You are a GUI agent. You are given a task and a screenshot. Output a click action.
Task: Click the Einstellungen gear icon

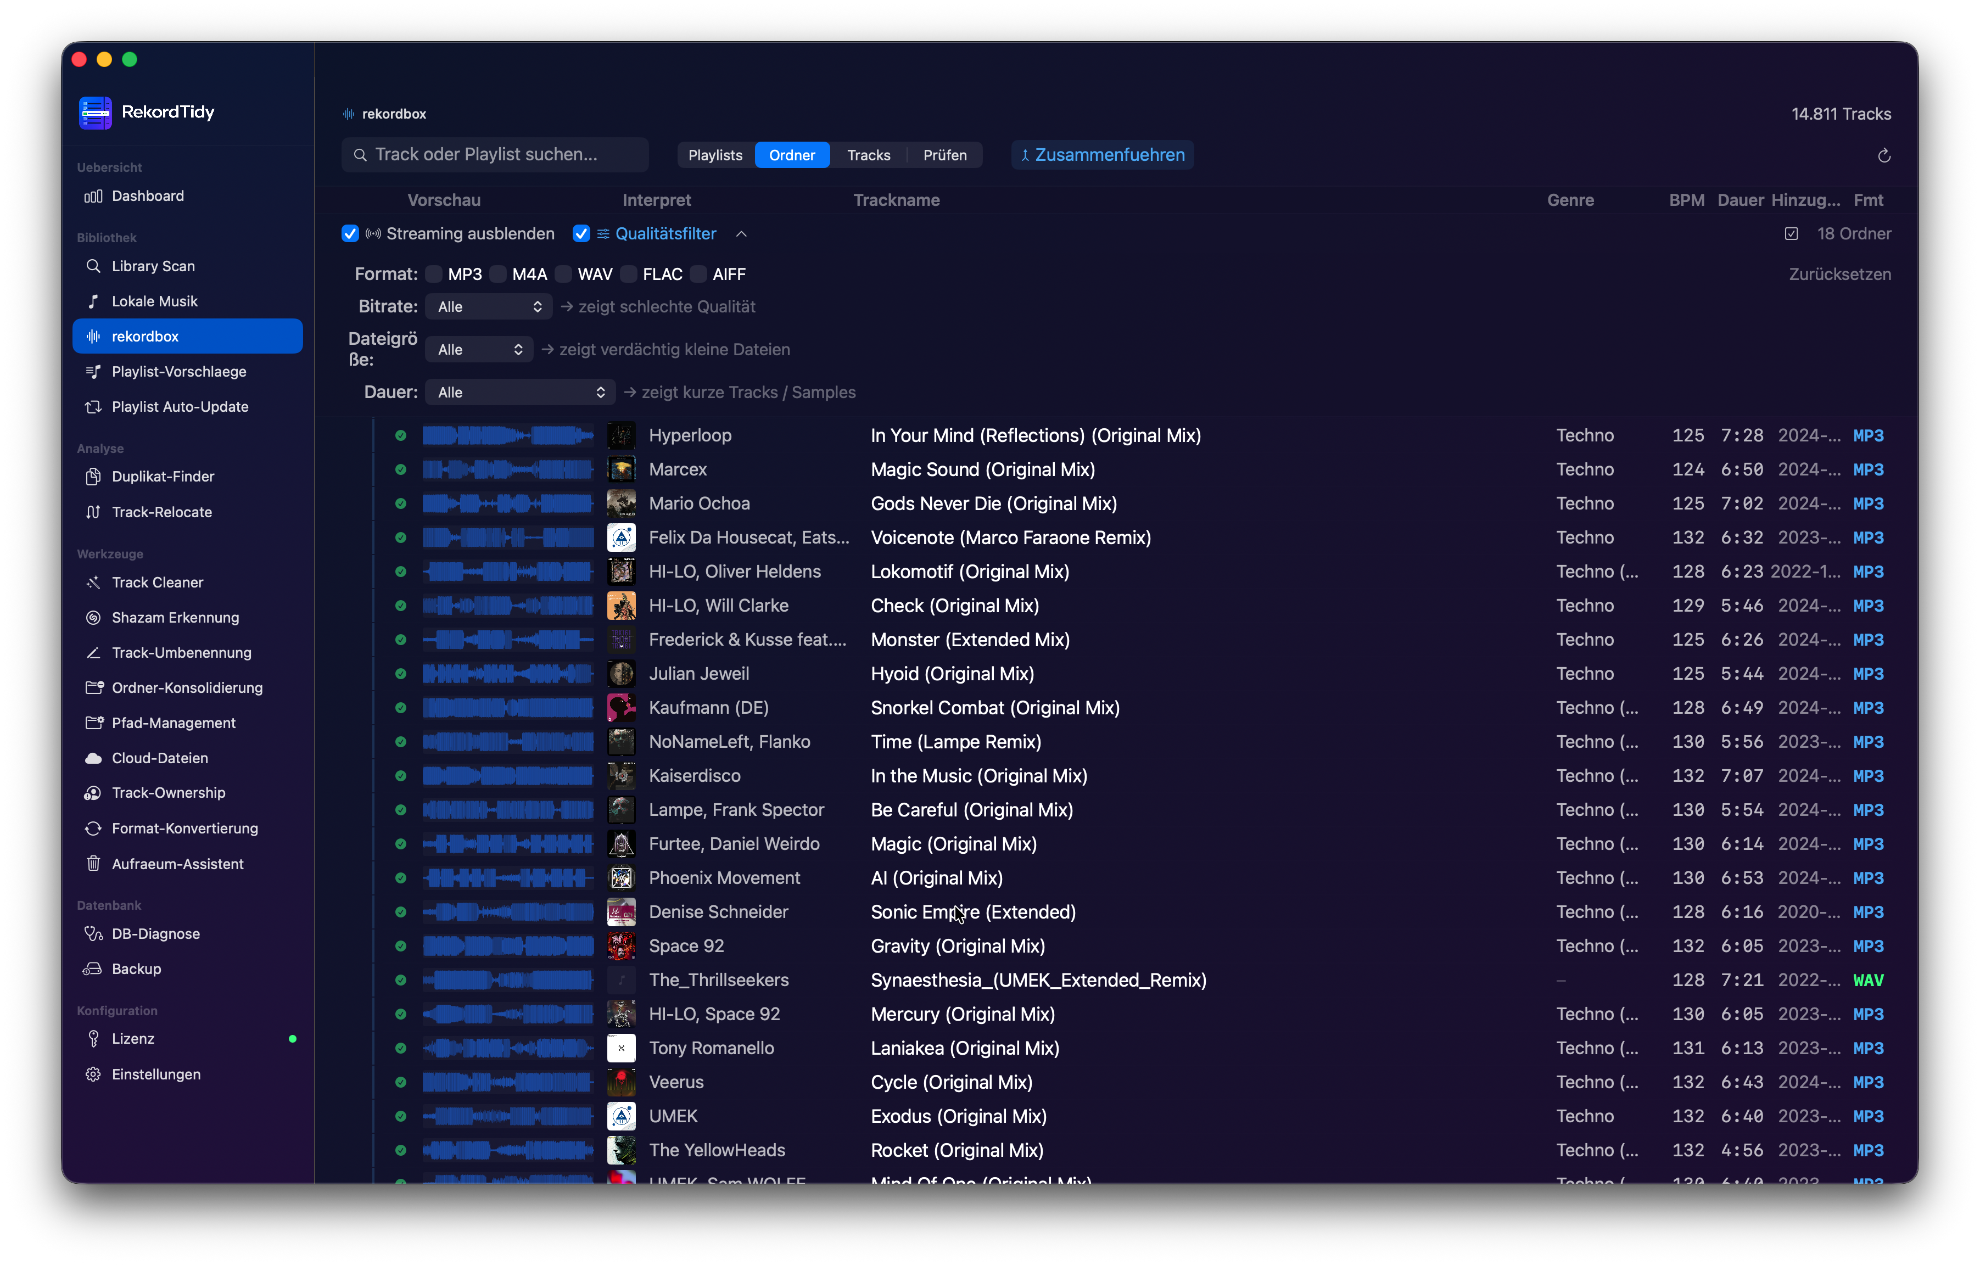click(93, 1075)
